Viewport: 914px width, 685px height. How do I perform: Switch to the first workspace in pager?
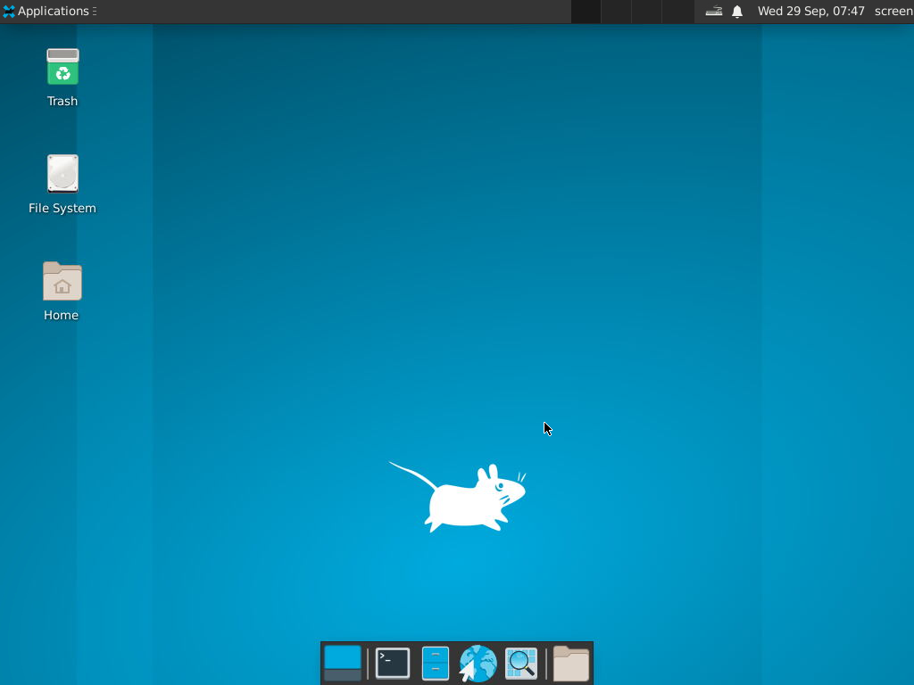586,12
